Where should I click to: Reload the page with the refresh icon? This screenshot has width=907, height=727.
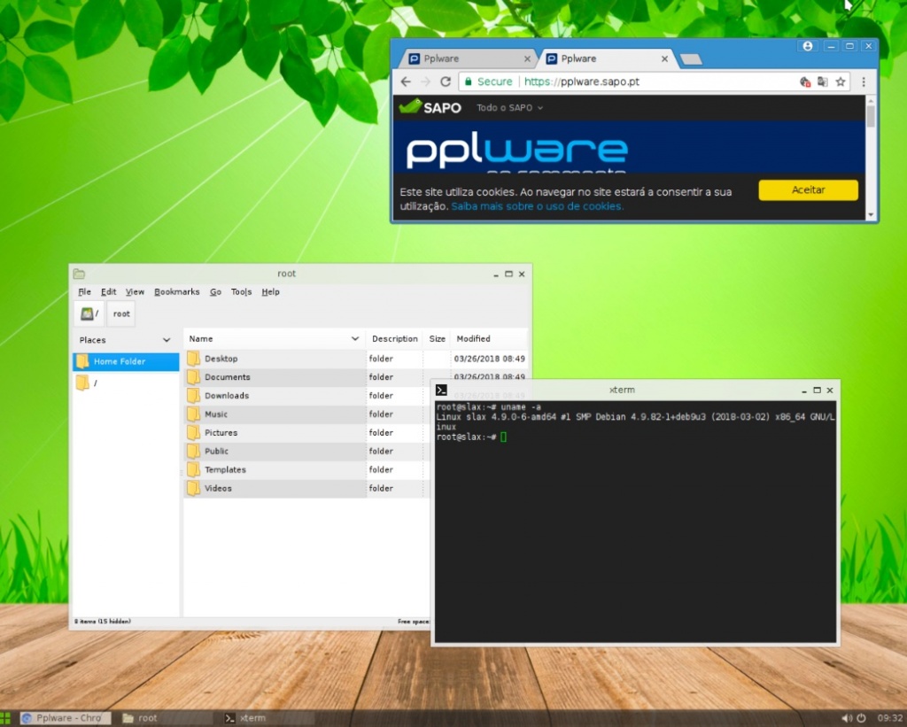point(446,81)
